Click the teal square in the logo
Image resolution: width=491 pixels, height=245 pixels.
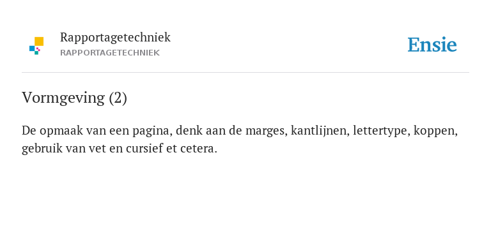coord(36,53)
